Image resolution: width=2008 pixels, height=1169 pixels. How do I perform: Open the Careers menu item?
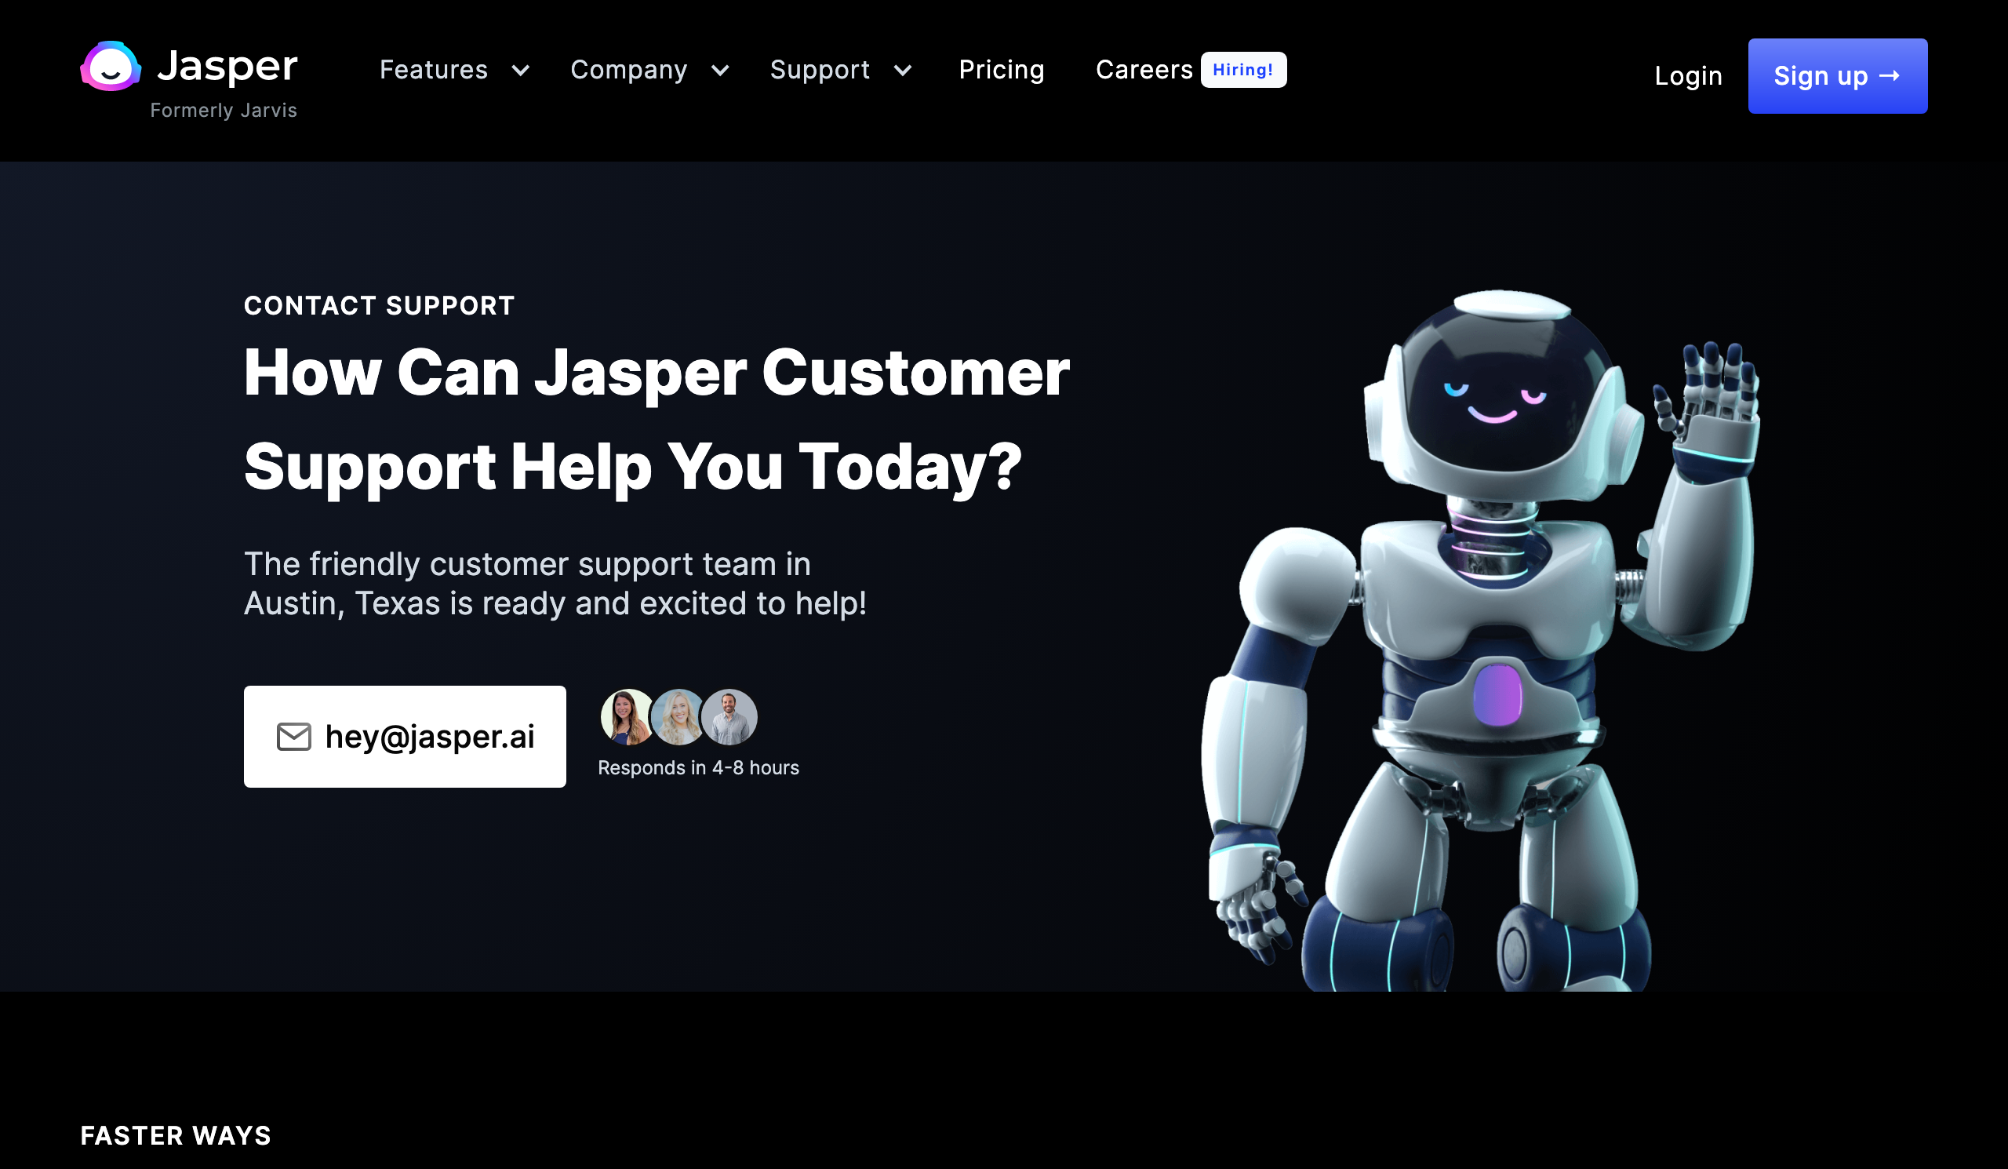click(1144, 69)
